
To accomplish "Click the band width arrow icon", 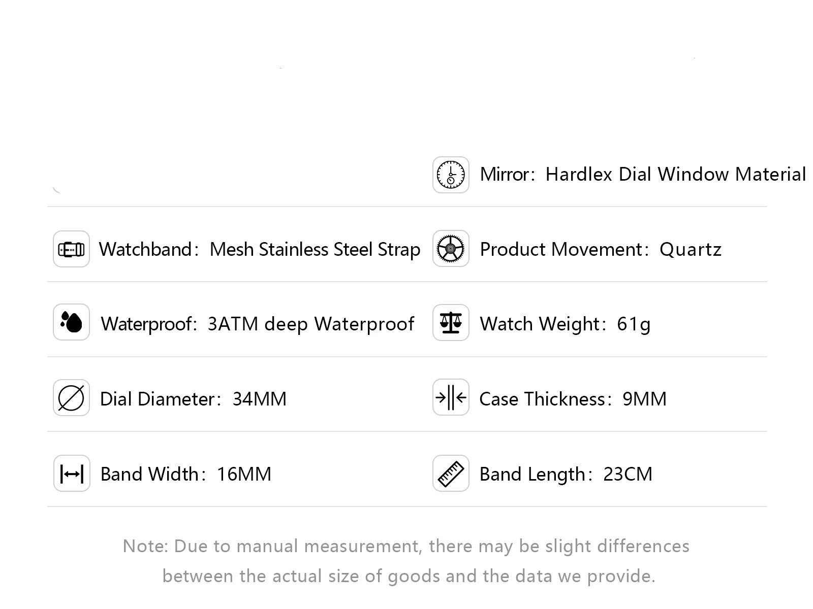I will tap(72, 473).
